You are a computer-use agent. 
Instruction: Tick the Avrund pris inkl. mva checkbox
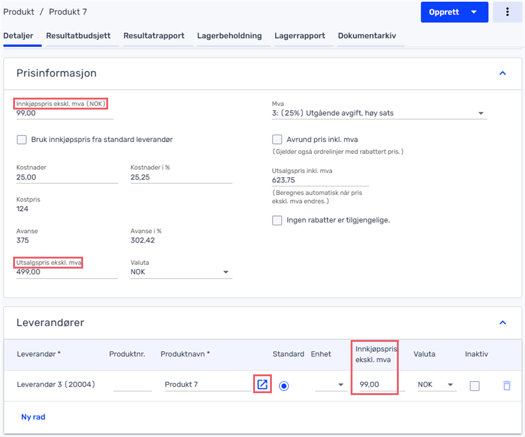pyautogui.click(x=277, y=140)
